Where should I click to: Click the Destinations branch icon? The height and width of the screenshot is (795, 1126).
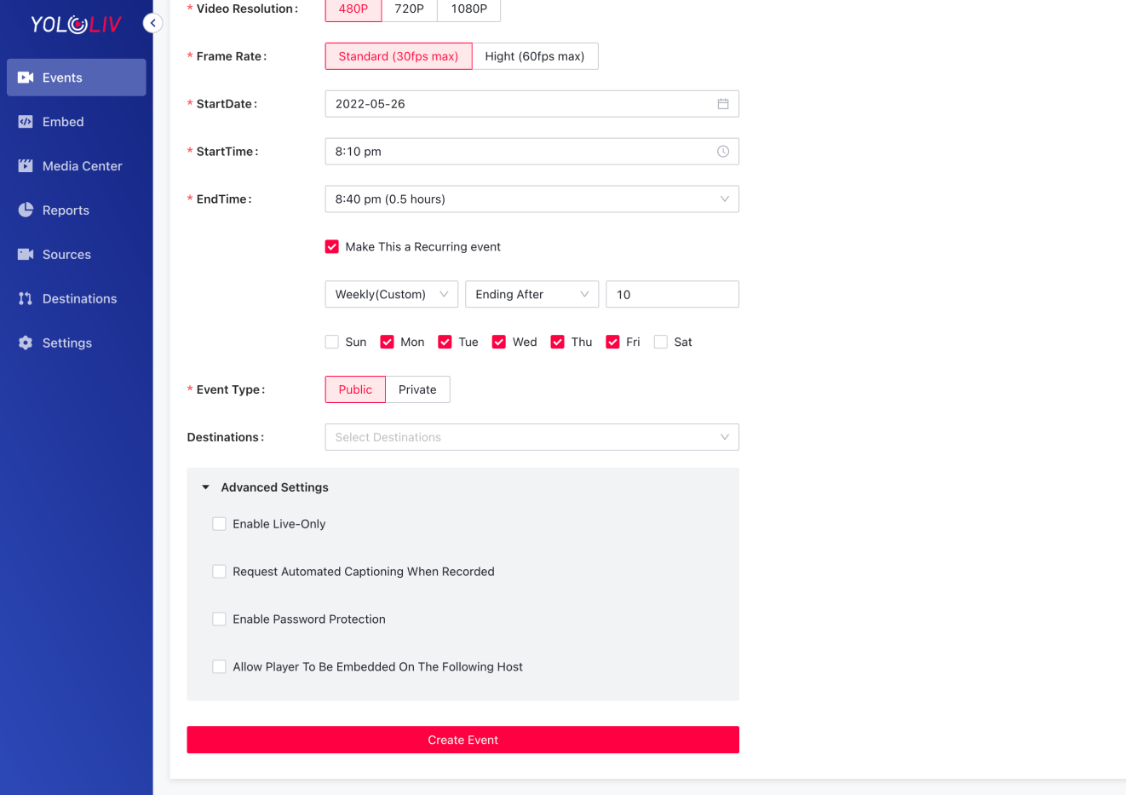(26, 299)
